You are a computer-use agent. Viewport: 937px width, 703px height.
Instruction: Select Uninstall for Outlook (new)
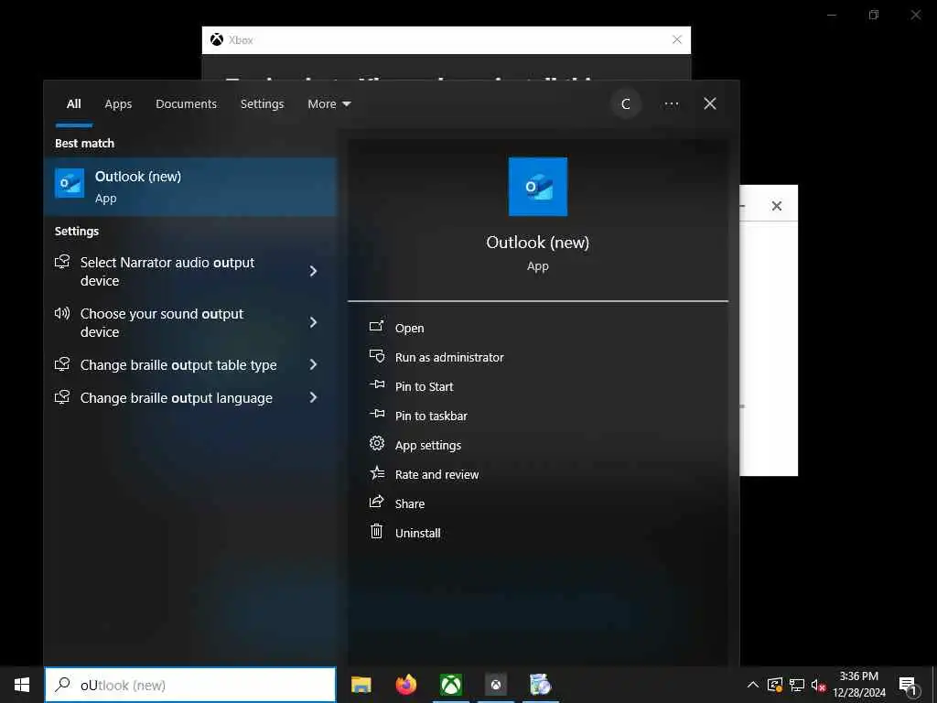(x=417, y=534)
